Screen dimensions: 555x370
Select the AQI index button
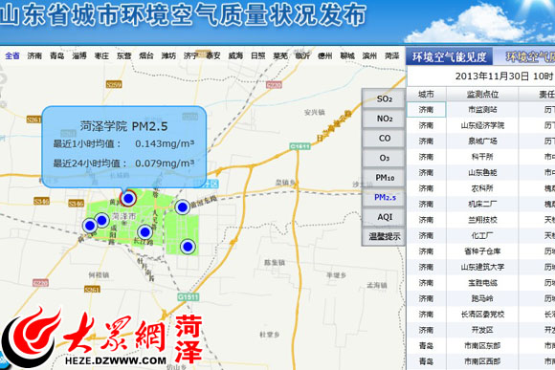(384, 217)
